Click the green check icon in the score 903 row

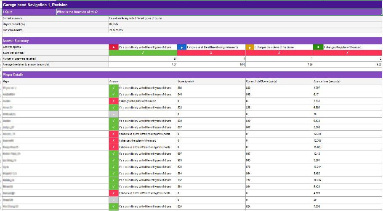tap(114, 160)
